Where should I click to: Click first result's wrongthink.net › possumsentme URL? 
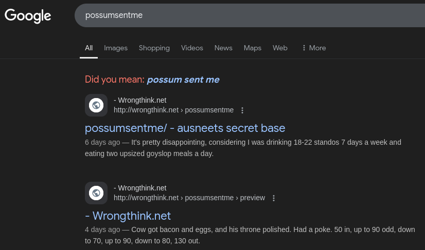coord(173,110)
